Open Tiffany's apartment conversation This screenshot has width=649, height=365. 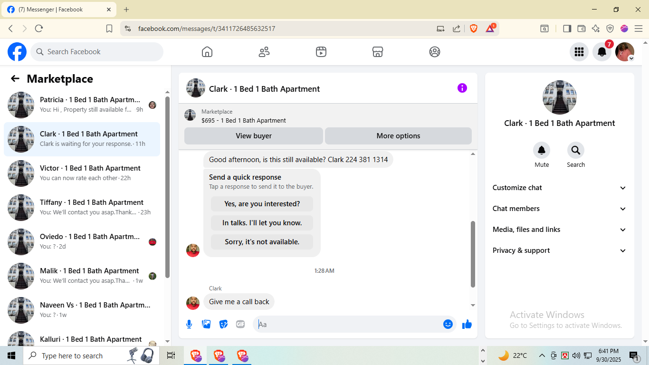pos(82,208)
